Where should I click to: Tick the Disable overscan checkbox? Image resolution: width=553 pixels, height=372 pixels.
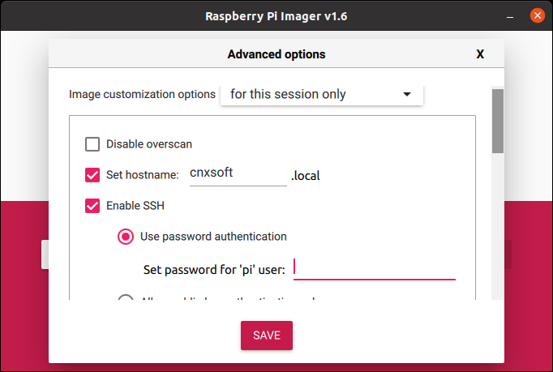92,144
